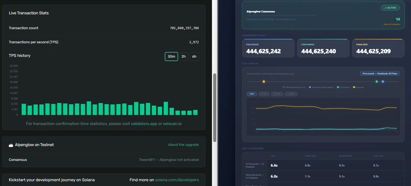Screen dimensions: 411x186
Task: Click the Alpenglow on Testnet icon
Action: pos(11,145)
